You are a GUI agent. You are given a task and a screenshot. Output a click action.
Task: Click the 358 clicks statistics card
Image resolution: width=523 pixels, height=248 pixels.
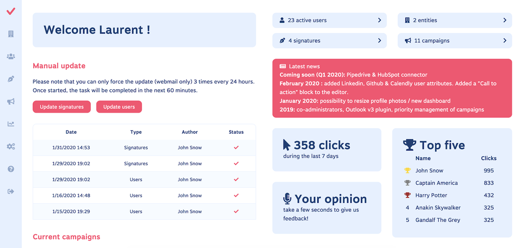point(326,150)
